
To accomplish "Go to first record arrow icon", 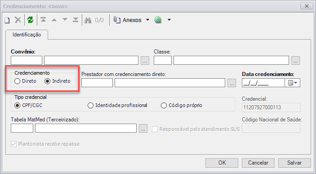I will pos(43,20).
